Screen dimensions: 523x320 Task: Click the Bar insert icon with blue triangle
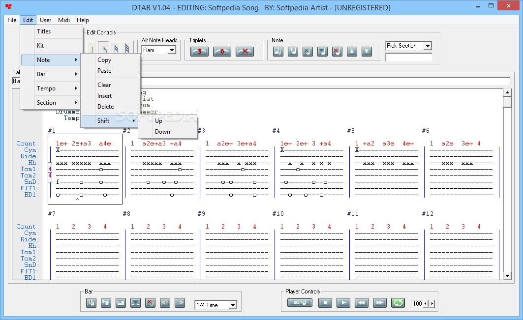135,303
